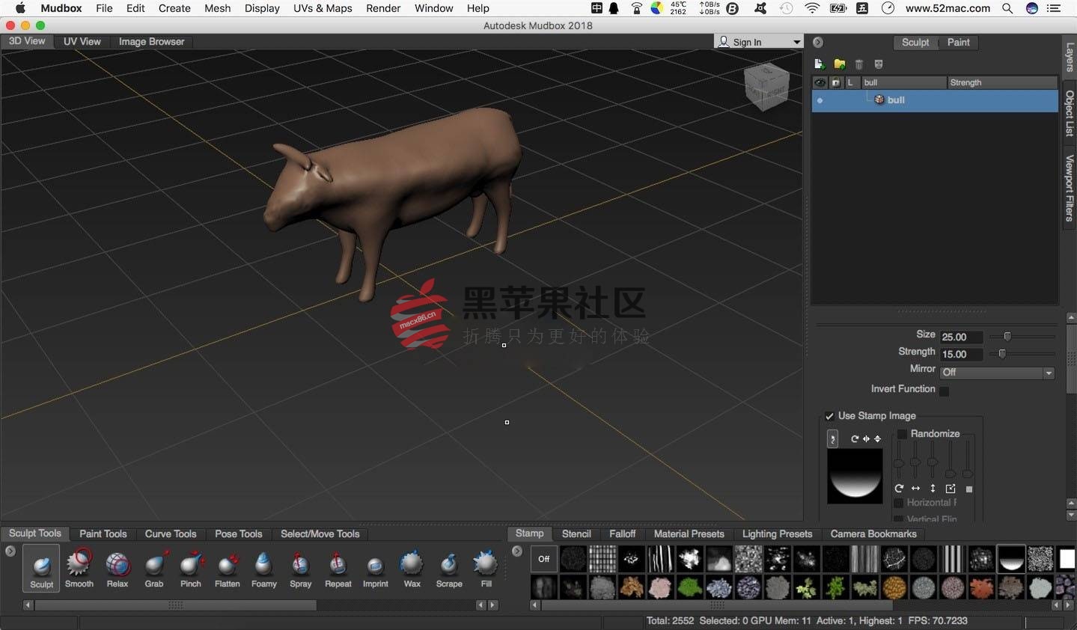1077x630 pixels.
Task: Delete the selected layer with the trash icon
Action: pos(859,64)
